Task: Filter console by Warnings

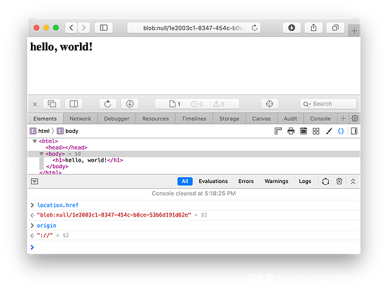Action: coord(277,181)
